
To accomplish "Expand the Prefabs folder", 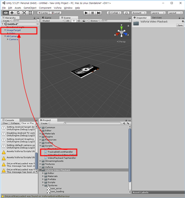I will (43, 179).
